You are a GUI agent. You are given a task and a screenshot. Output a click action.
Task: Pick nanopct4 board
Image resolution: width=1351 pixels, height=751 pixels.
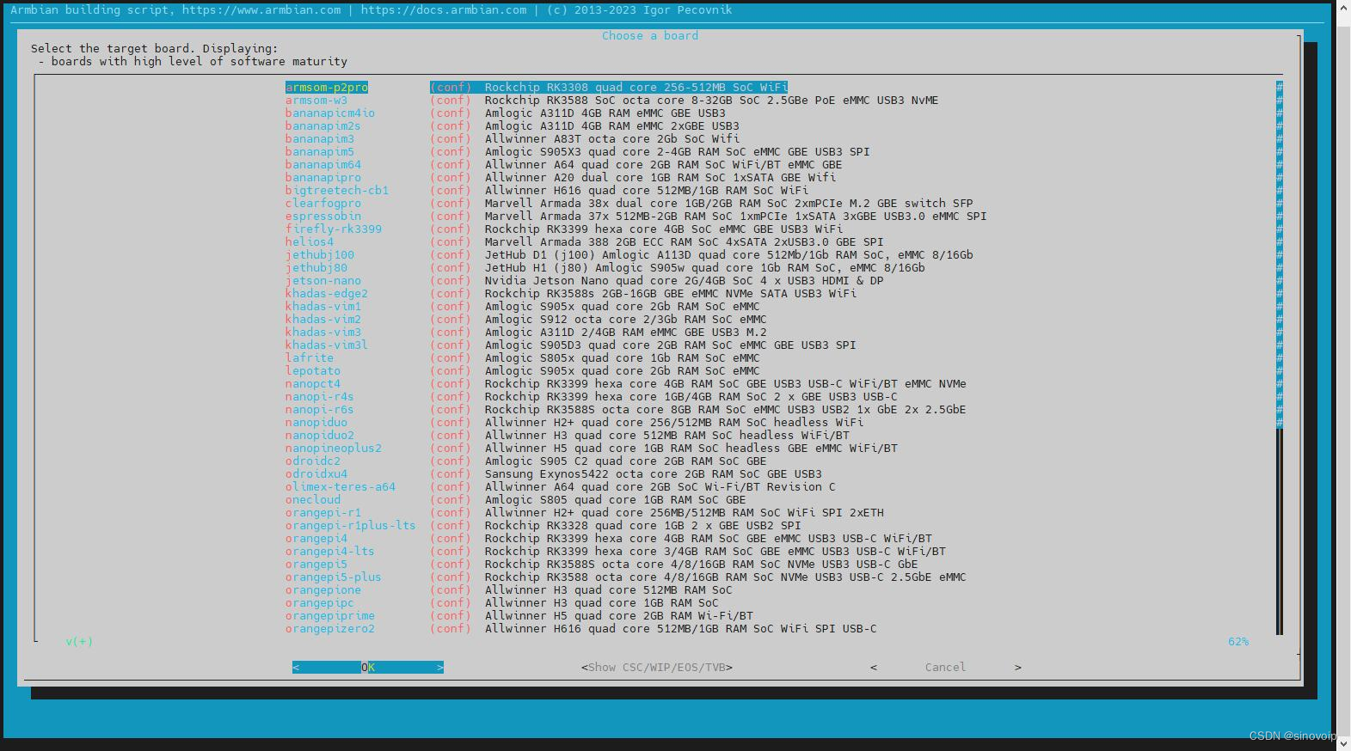tap(626, 383)
